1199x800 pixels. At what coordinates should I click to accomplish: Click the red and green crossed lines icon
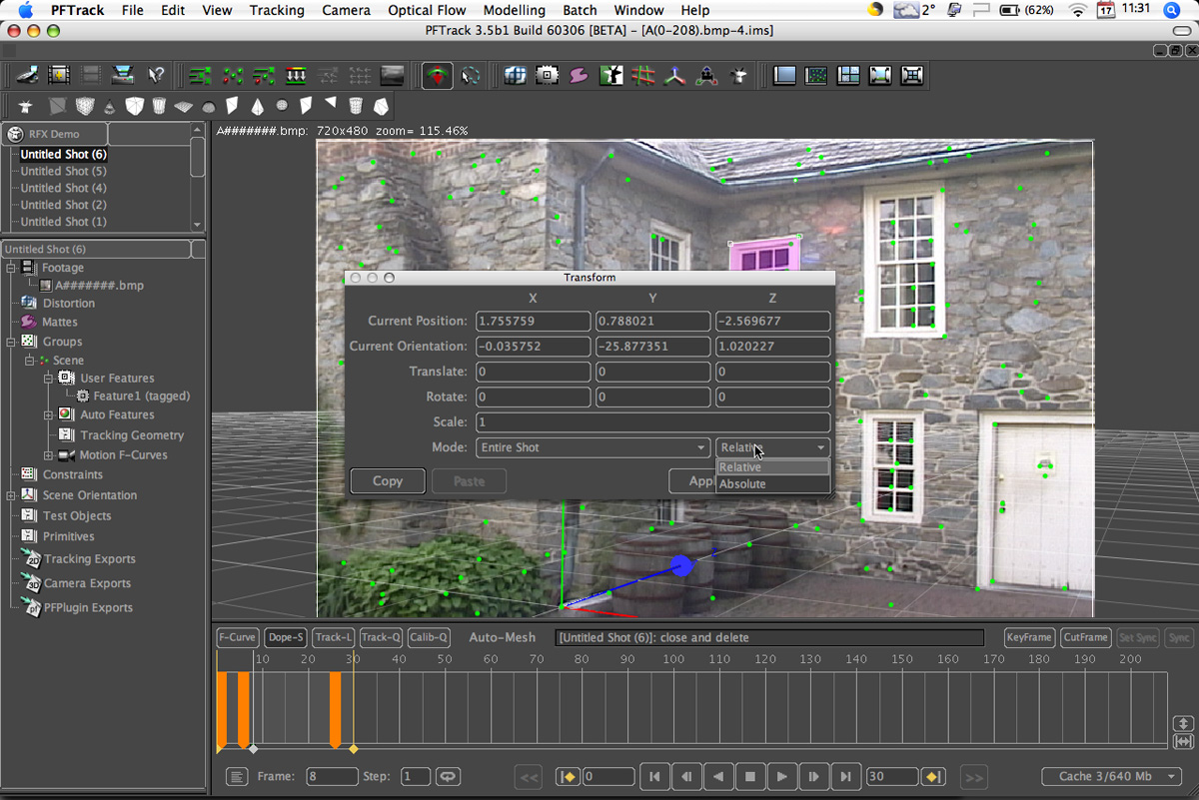click(x=643, y=75)
